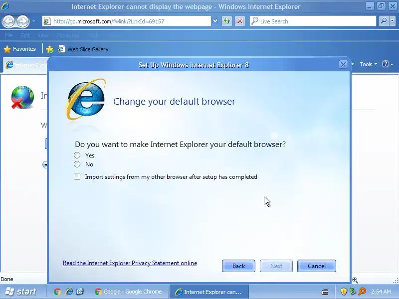Launch Chrome from the quick launch bar

point(57,292)
